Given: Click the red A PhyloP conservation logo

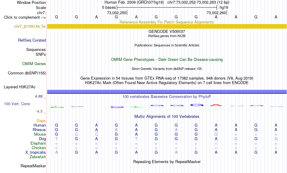Looking at the screenshot, I should click(216, 105).
